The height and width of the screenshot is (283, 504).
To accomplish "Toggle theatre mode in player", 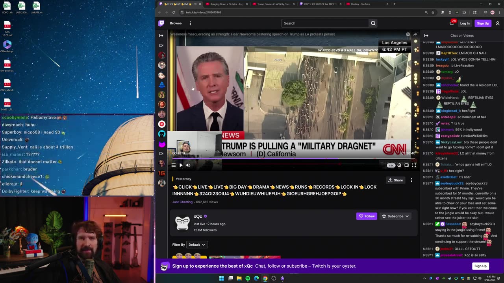I will pos(406,165).
